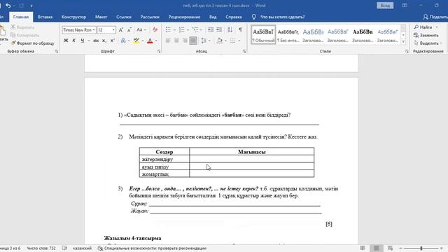This screenshot has width=448, height=252.
Task: Justify paragraph text
Action: pyautogui.click(x=193, y=41)
